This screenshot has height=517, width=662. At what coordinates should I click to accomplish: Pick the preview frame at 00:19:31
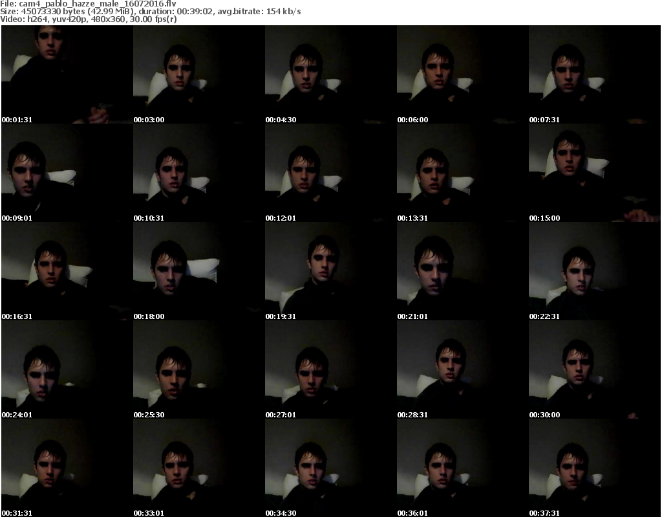click(x=330, y=271)
